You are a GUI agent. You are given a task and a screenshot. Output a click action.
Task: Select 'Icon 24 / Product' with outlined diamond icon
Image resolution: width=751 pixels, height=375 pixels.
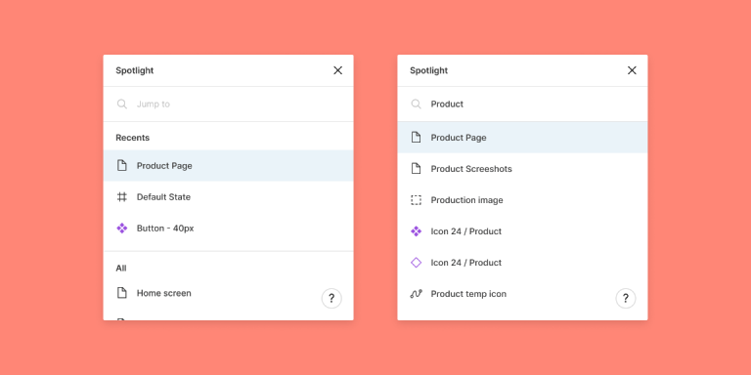pyautogui.click(x=522, y=263)
